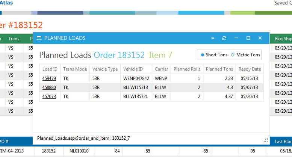Sort by Planned Tons column header
The height and width of the screenshot is (157, 292).
pyautogui.click(x=219, y=69)
